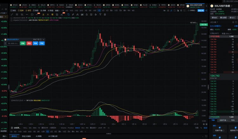The image size is (238, 139).
Task: Click the search icon at top right
Action: pos(224,1)
